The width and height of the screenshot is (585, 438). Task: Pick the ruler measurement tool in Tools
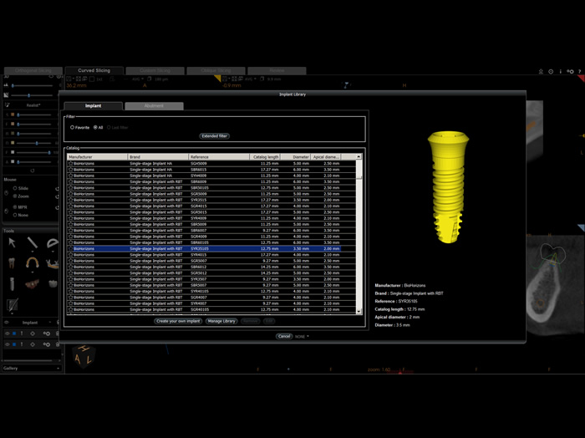[x=33, y=242]
